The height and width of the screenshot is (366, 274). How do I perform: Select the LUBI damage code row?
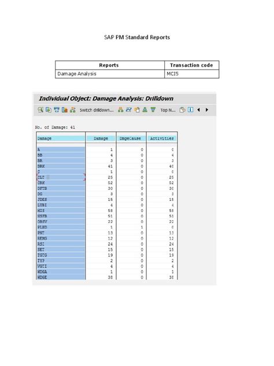pos(61,205)
